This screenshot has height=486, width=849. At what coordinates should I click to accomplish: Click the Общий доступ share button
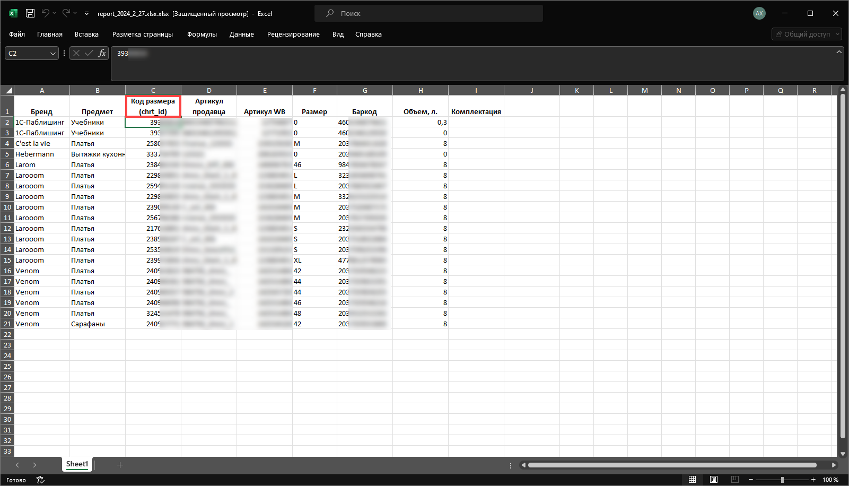tap(807, 34)
